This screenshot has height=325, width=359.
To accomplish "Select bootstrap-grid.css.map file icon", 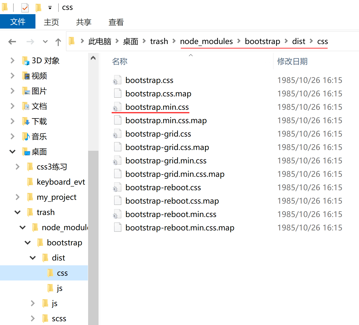I will pyautogui.click(x=117, y=147).
